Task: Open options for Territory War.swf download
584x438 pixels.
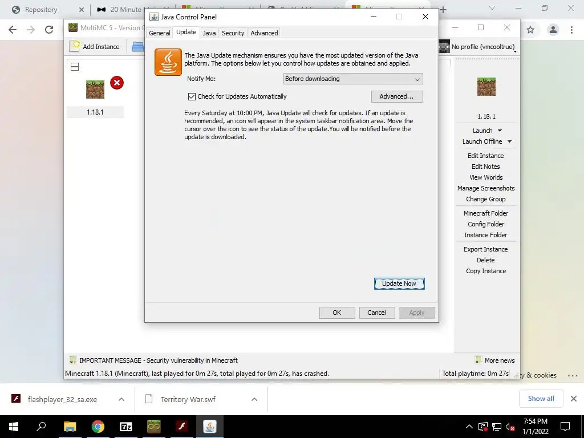Action: point(254,399)
